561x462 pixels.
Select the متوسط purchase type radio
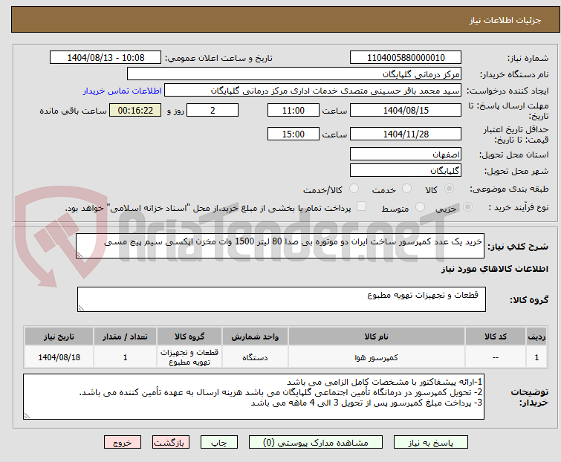coord(420,207)
